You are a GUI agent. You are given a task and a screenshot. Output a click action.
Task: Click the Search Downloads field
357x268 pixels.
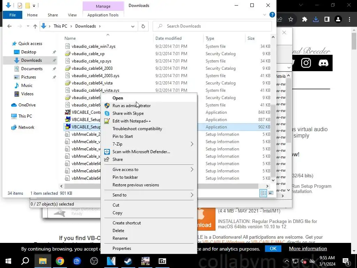click(212, 26)
